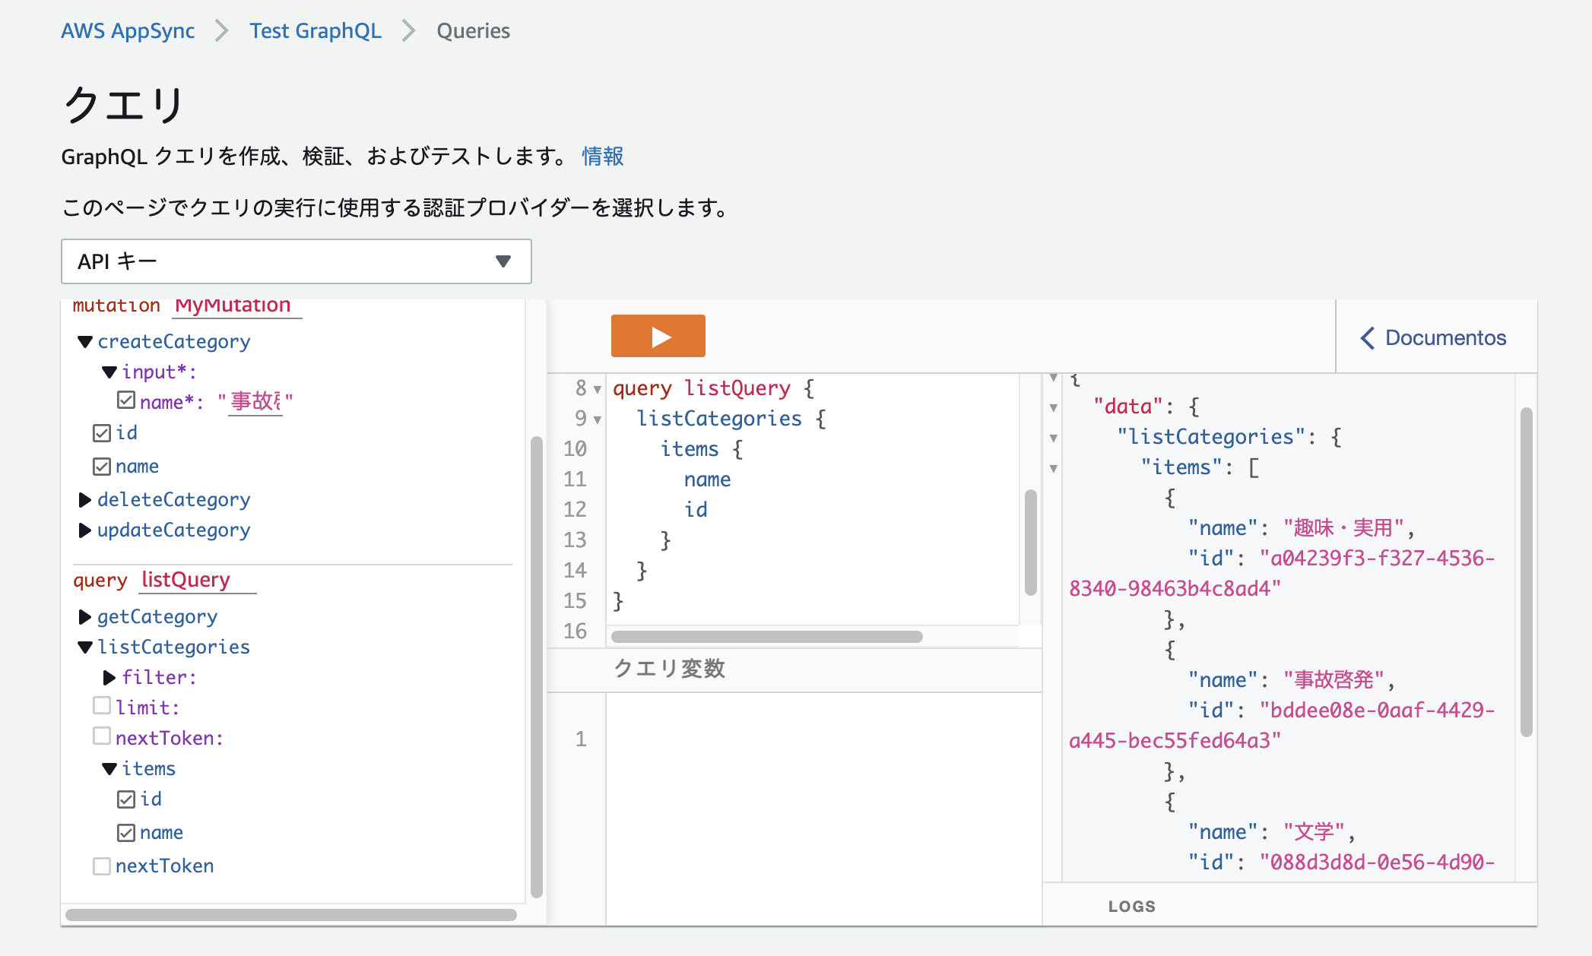The height and width of the screenshot is (956, 1592).
Task: Click the query editor horizontal scrollbar
Action: 767,637
